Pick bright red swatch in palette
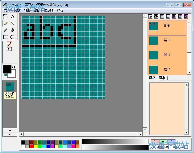Screen dimensions: 194x153 (31, 146)
